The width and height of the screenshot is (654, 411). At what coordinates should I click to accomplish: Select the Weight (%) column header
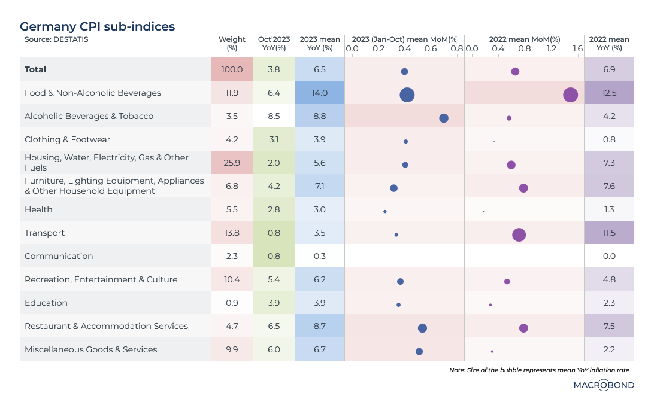[x=232, y=44]
